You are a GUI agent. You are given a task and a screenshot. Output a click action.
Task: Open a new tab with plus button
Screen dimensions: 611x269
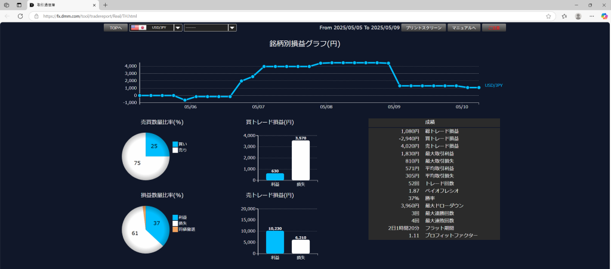[x=106, y=5]
